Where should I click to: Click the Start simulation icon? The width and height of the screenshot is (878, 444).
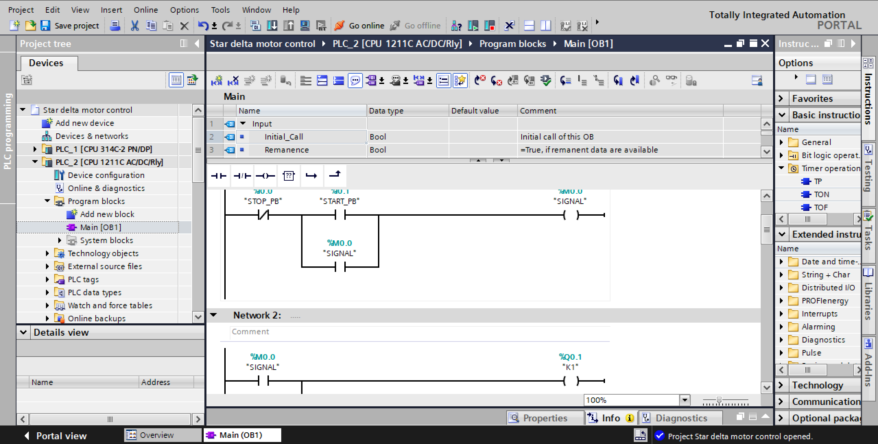click(305, 26)
